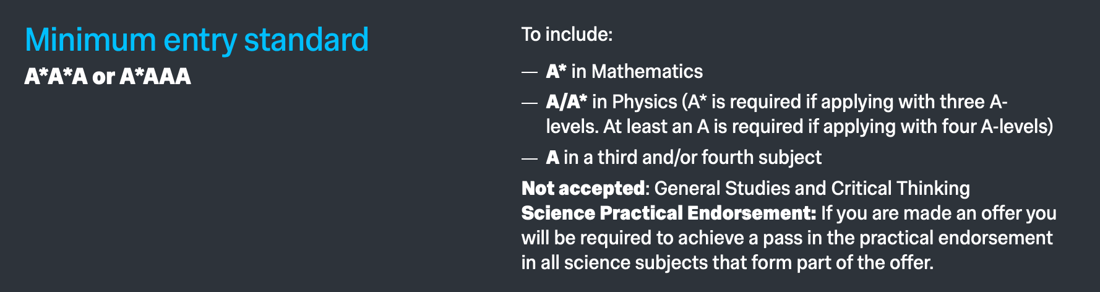Click the bold "Science Practical Endorsement:" label
This screenshot has height=292, width=1100.
pos(669,213)
